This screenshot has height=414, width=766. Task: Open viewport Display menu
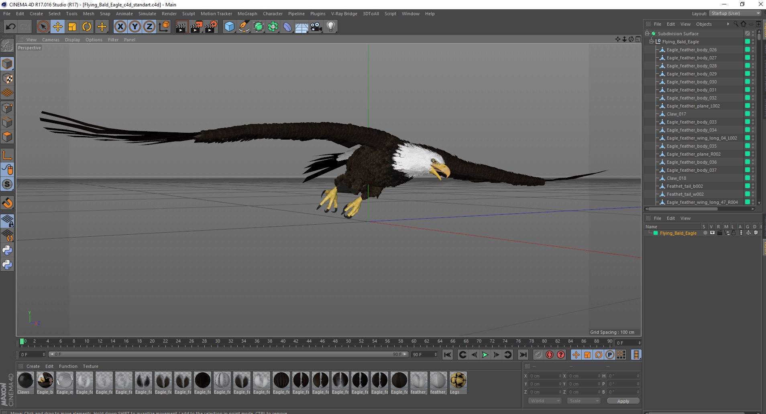72,40
